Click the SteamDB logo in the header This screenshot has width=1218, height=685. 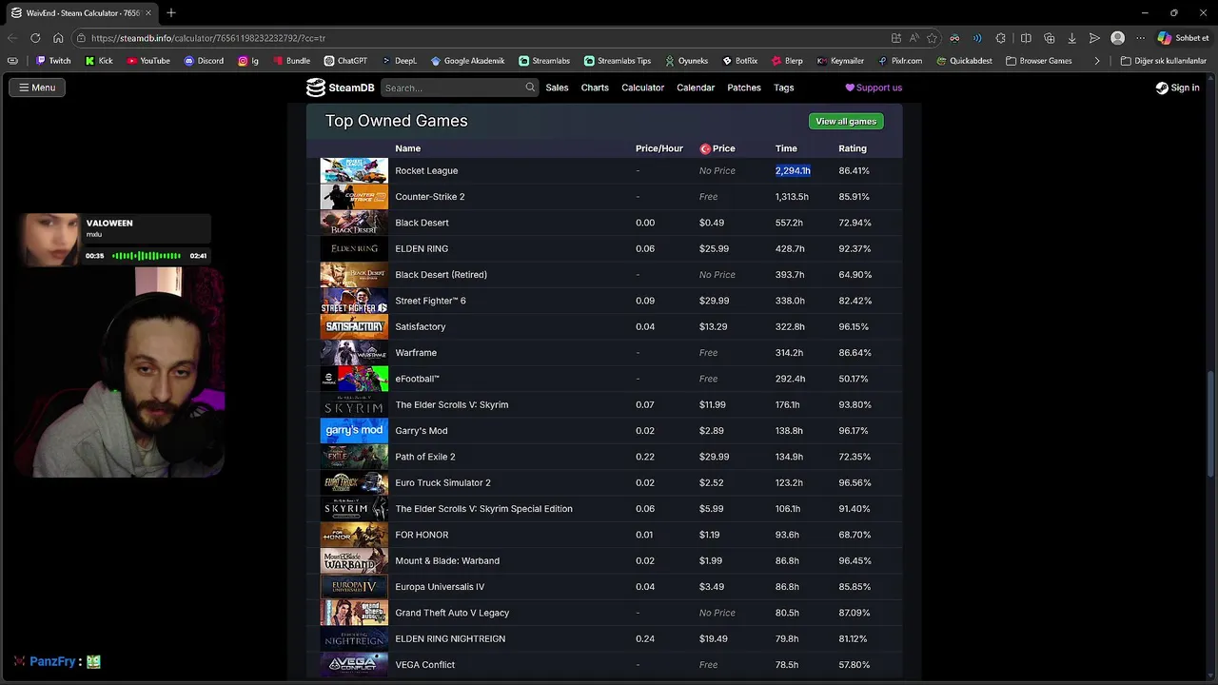pyautogui.click(x=340, y=88)
